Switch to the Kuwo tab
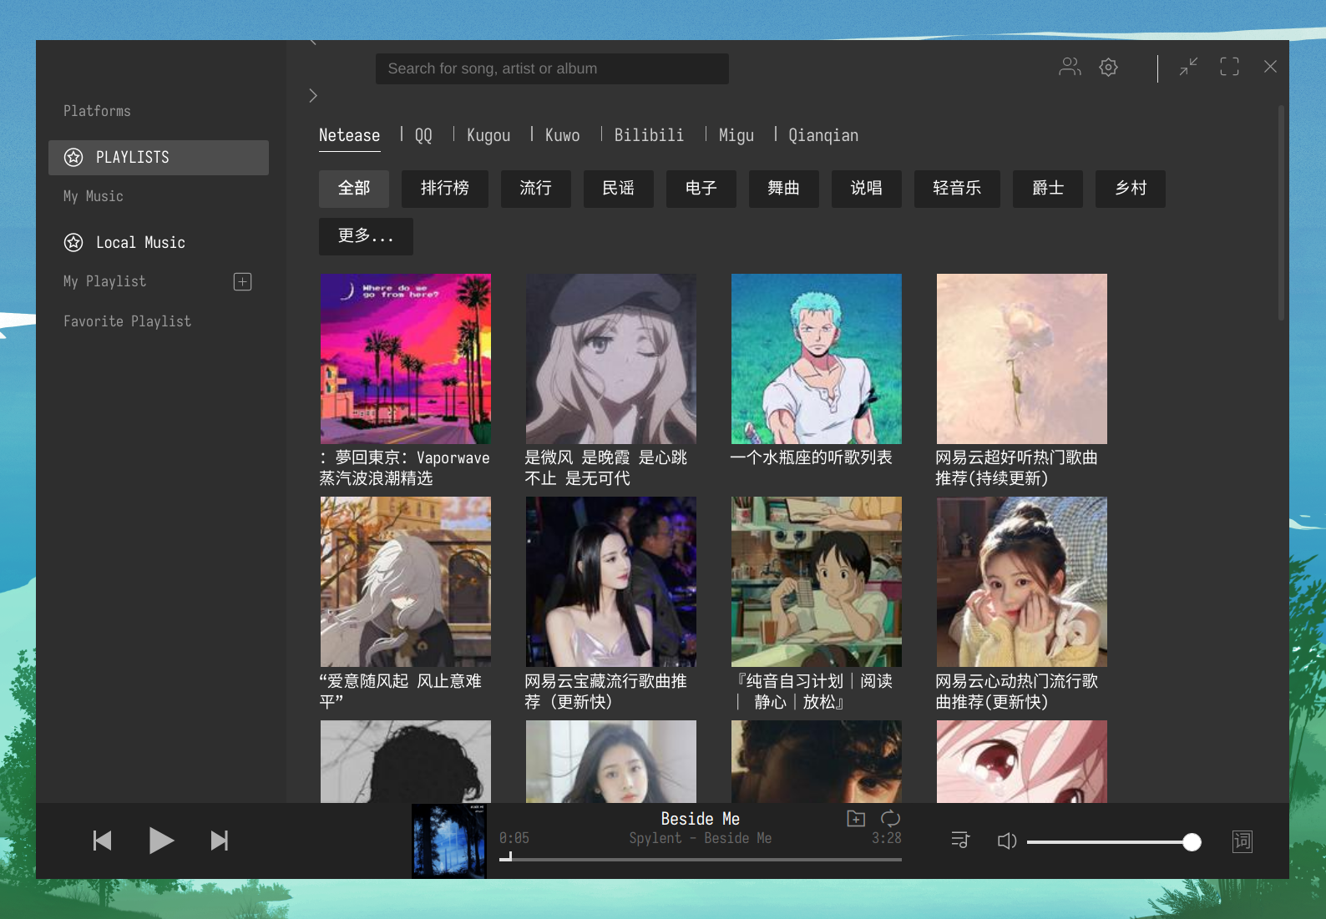The height and width of the screenshot is (919, 1326). (562, 135)
